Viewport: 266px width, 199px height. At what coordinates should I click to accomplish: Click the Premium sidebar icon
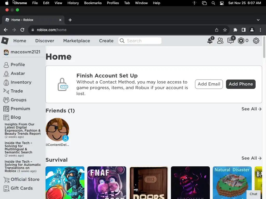6,109
